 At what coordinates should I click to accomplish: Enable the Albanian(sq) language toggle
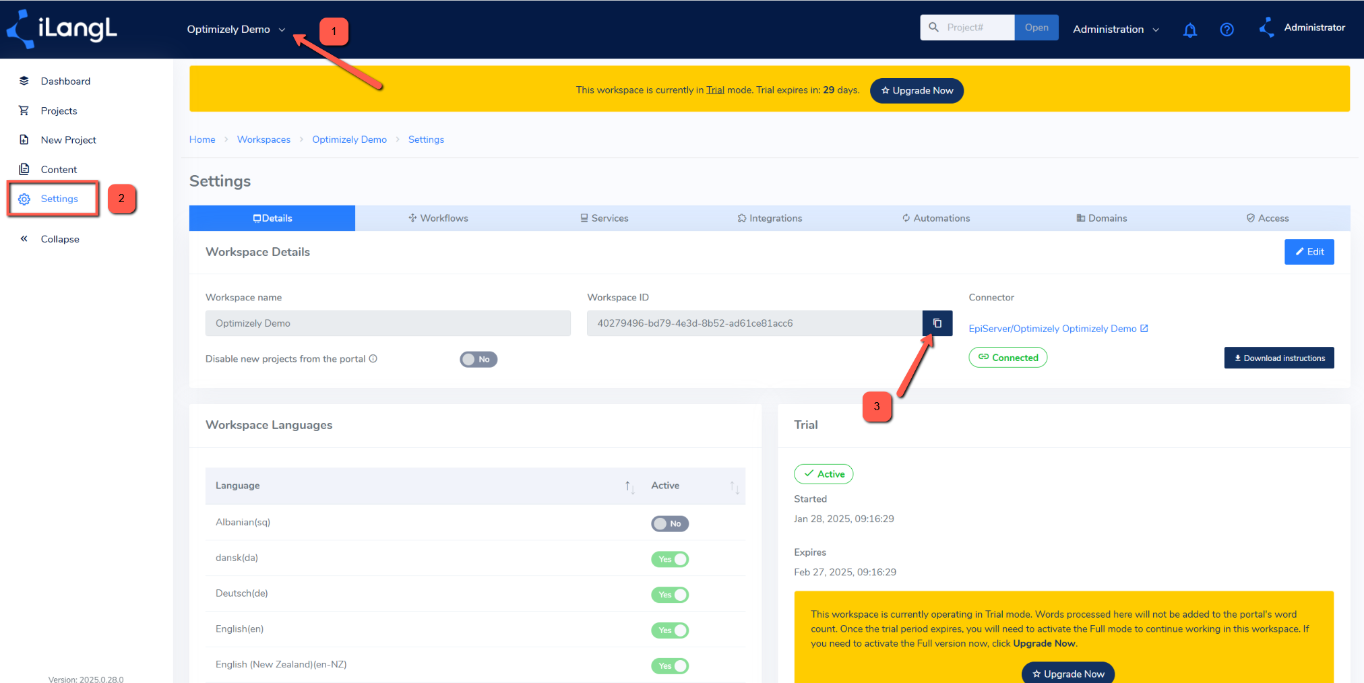[669, 524]
